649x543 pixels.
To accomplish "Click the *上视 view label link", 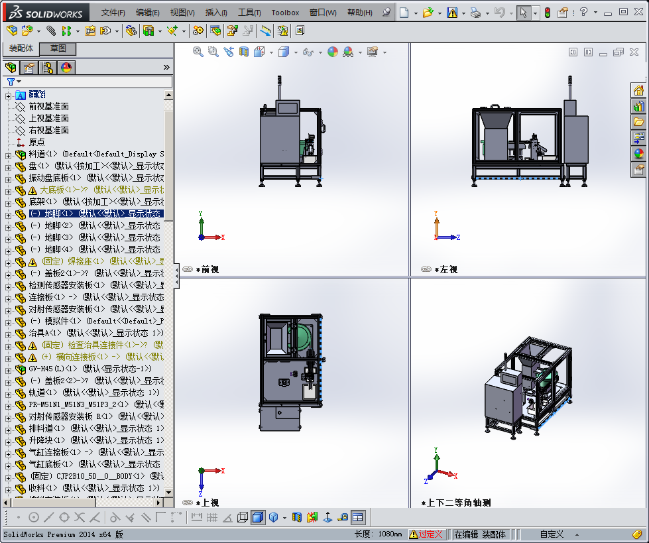I will (x=207, y=503).
